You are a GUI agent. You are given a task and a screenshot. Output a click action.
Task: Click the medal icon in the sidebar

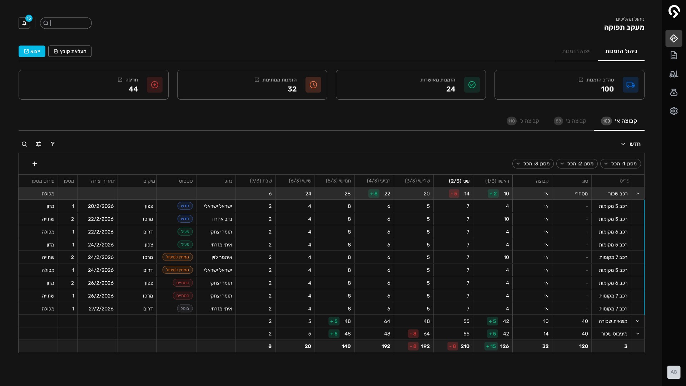coord(673,93)
